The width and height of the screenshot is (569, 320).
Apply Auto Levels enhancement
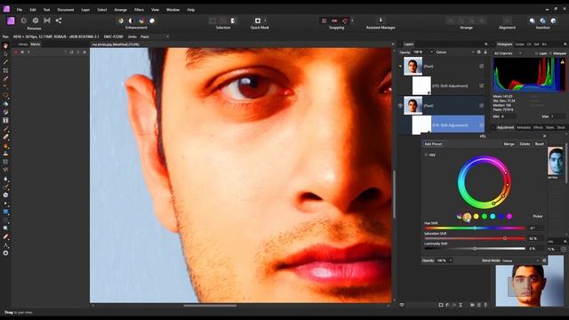click(121, 20)
